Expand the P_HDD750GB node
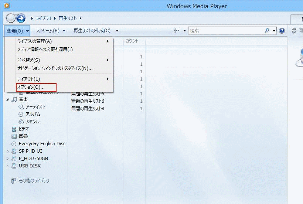The width and height of the screenshot is (303, 204). [x=7, y=159]
